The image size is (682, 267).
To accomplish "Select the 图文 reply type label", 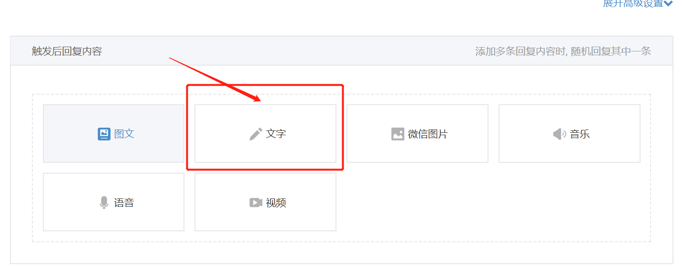I will (x=124, y=134).
